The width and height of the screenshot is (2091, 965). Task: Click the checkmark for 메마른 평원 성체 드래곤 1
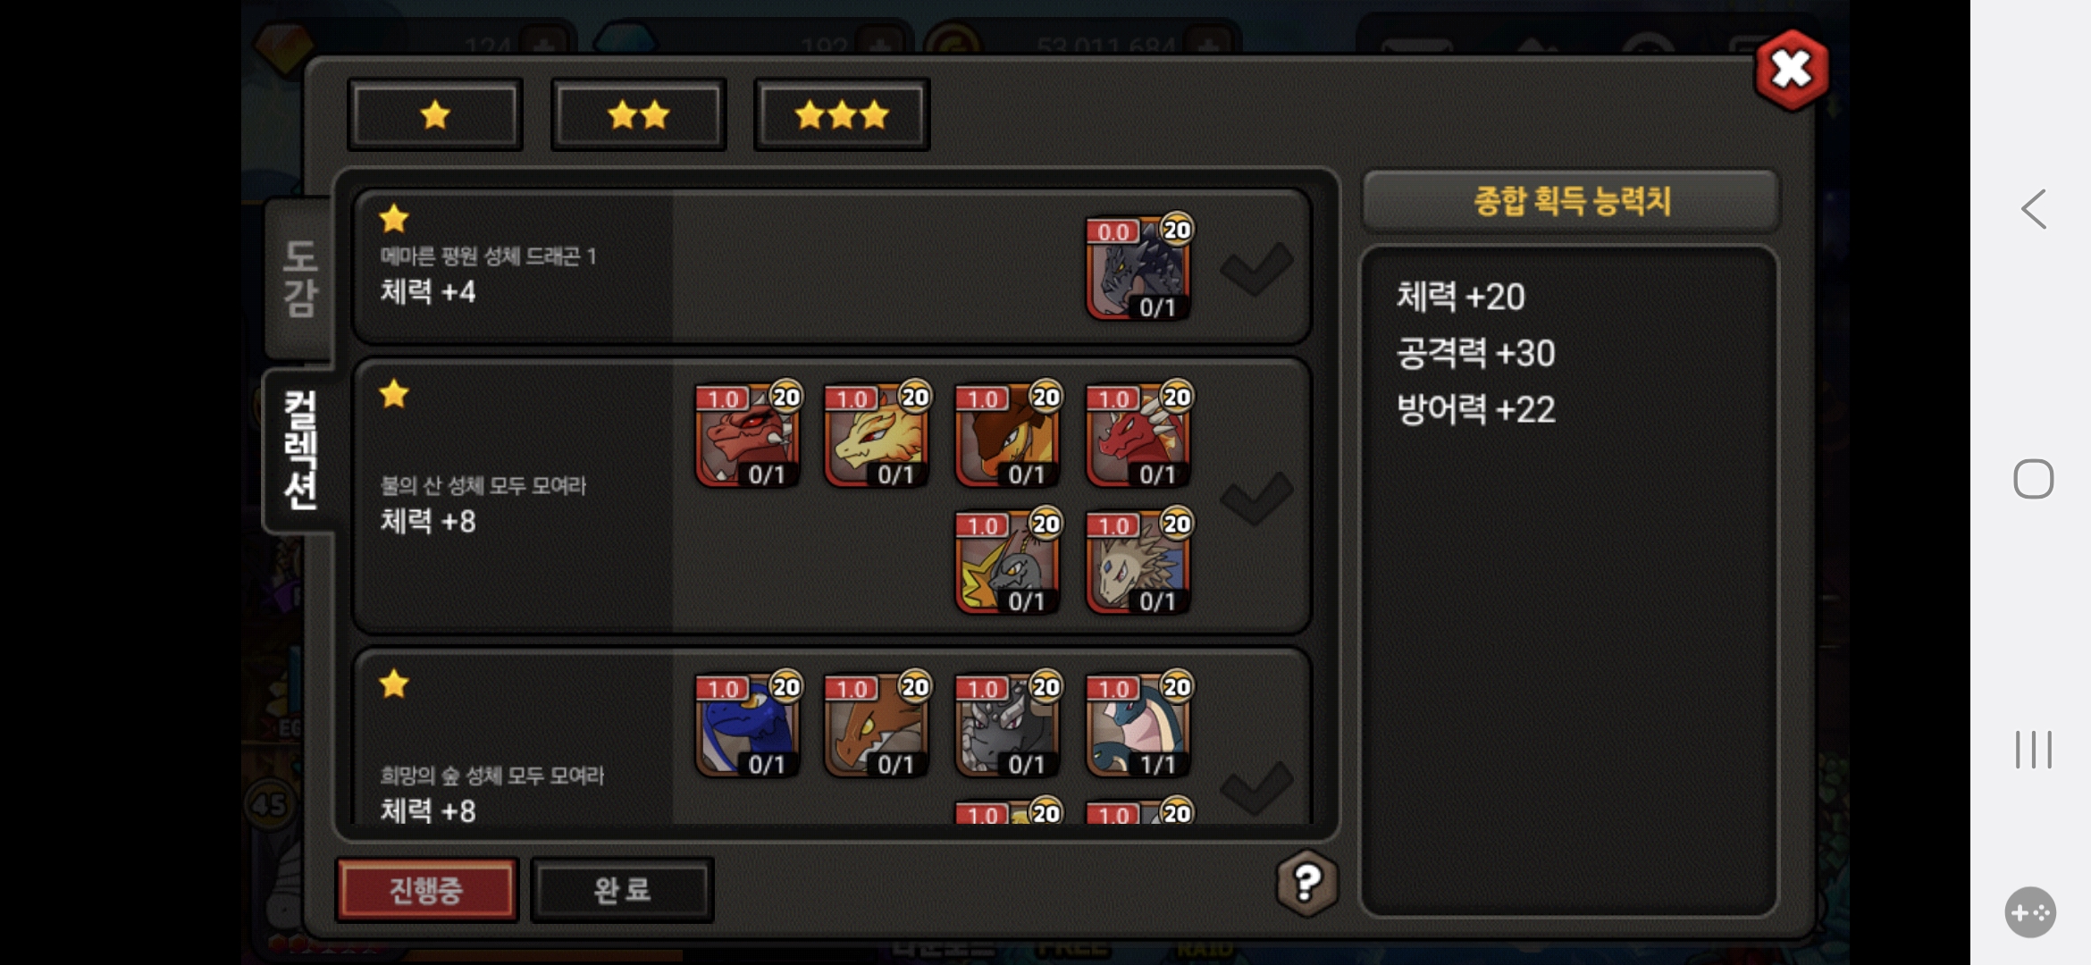[1256, 268]
